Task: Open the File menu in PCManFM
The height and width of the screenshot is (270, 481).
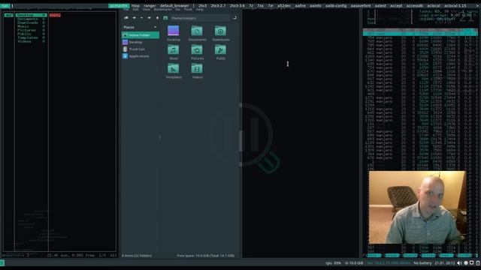Action: (126, 10)
